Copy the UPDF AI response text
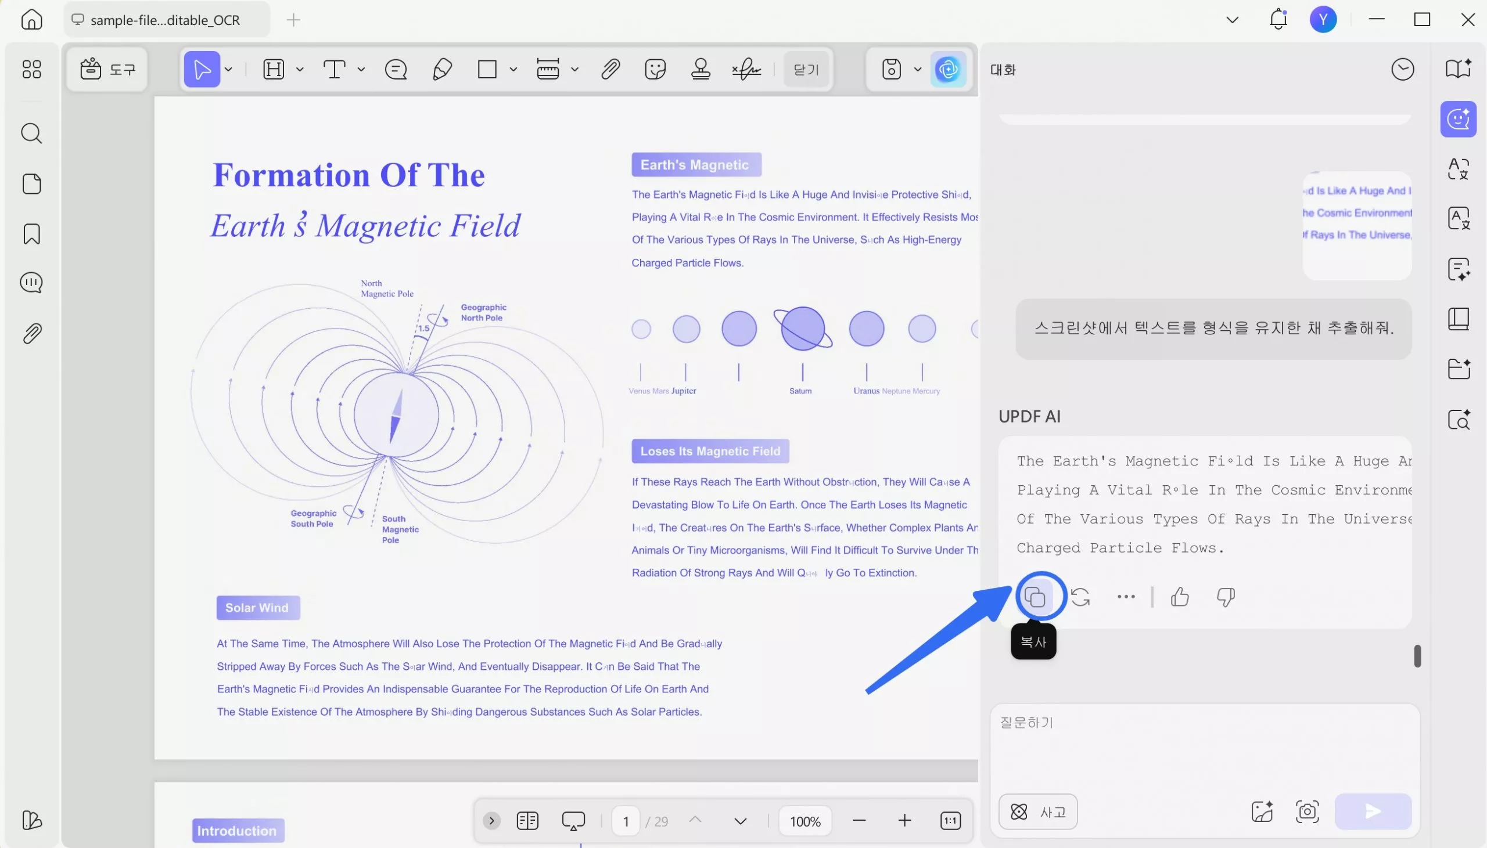 [x=1035, y=597]
